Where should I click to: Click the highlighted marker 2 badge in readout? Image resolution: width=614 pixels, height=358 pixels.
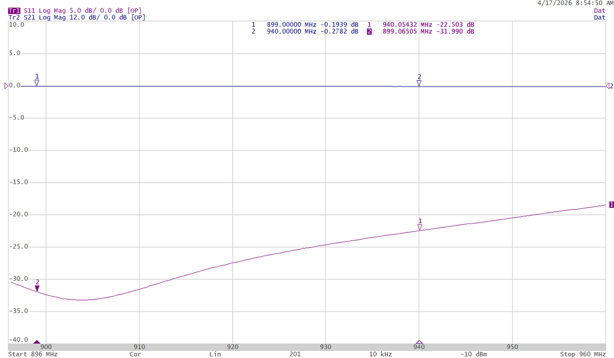[368, 32]
